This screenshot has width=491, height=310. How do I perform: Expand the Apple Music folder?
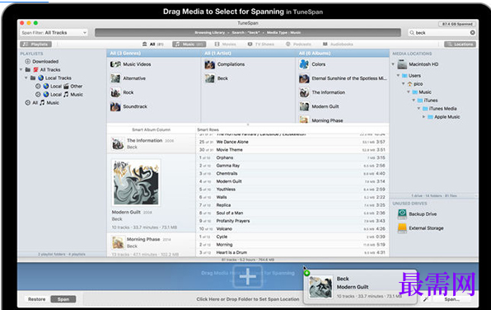pyautogui.click(x=423, y=117)
